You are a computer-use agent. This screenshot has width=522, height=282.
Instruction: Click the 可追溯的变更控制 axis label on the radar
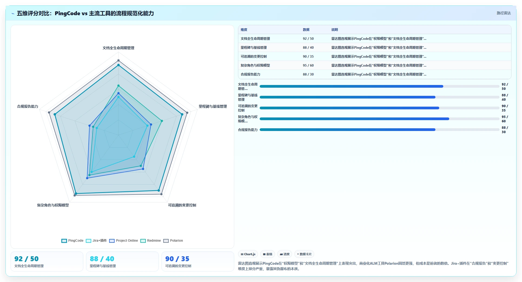pos(182,205)
